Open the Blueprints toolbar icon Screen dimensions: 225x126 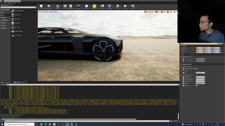[102, 6]
